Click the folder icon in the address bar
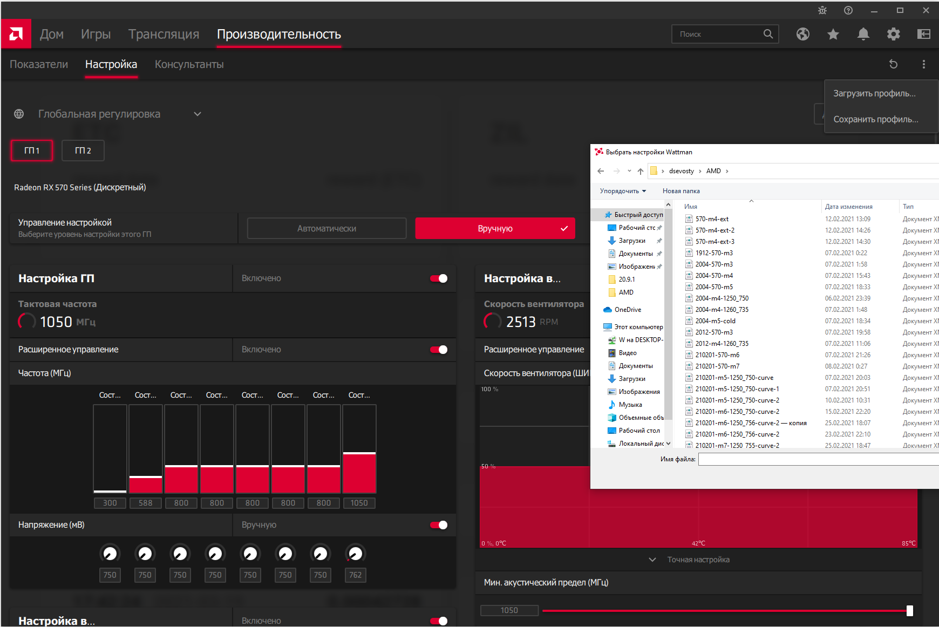 [x=654, y=171]
